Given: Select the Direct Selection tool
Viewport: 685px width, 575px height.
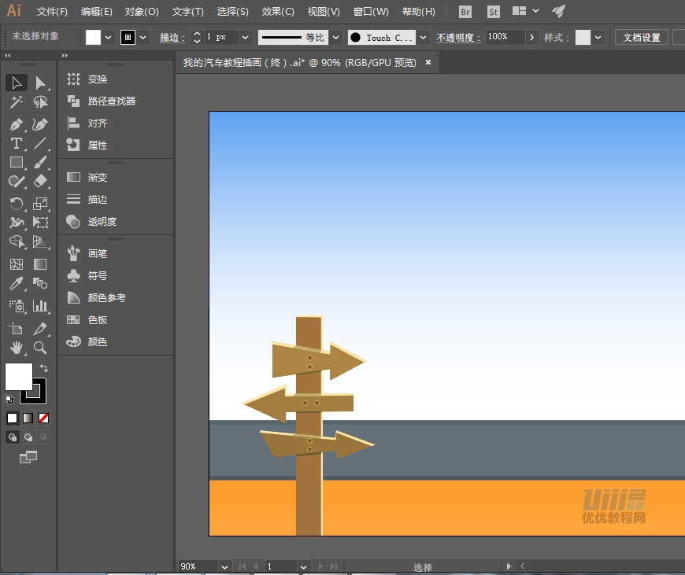Looking at the screenshot, I should click(x=40, y=83).
